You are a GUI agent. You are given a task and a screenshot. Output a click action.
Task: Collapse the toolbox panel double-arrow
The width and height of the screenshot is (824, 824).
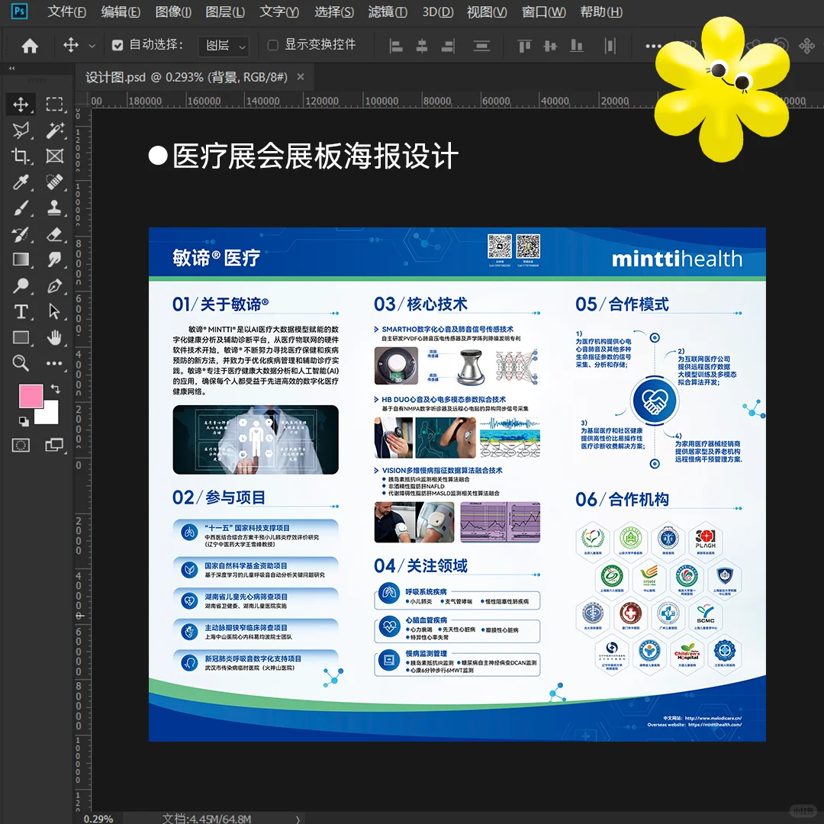tap(11, 69)
